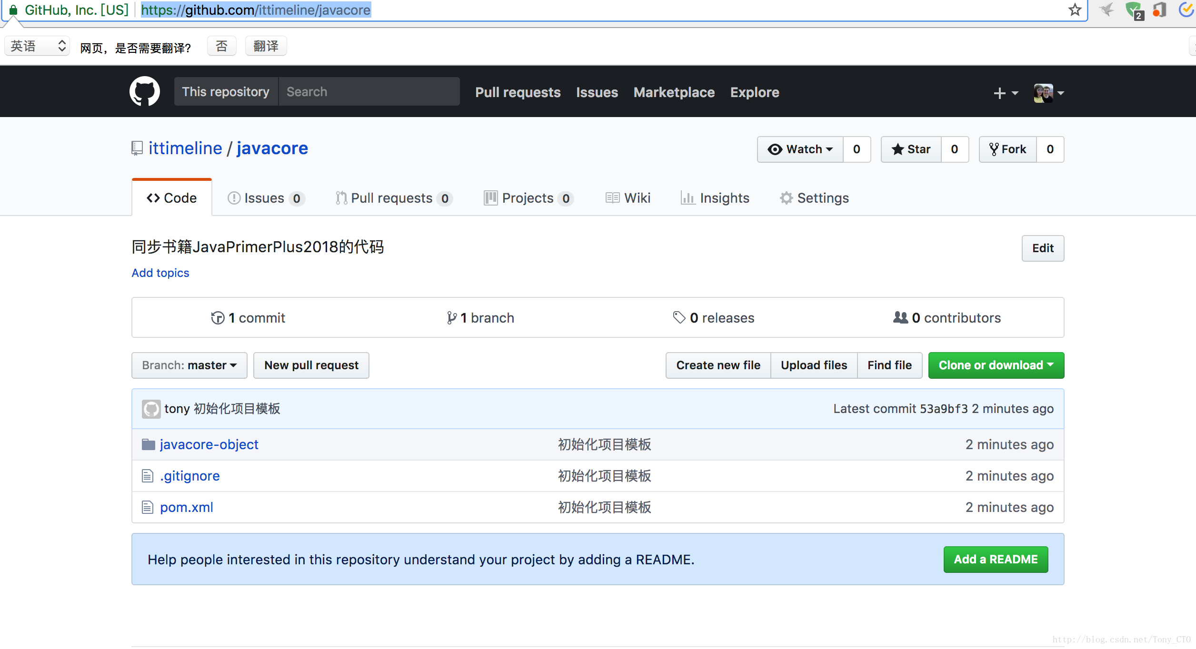Image resolution: width=1196 pixels, height=649 pixels.
Task: Click the commit history clock icon
Action: click(x=218, y=317)
